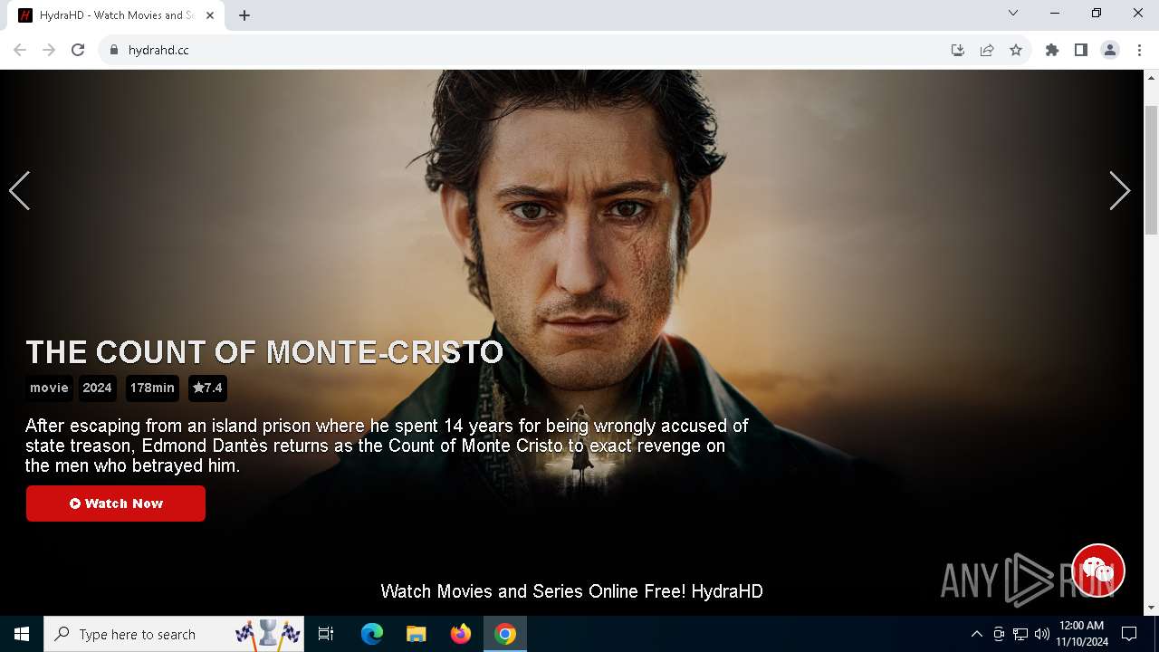Open the taskbar clock and date

point(1081,634)
